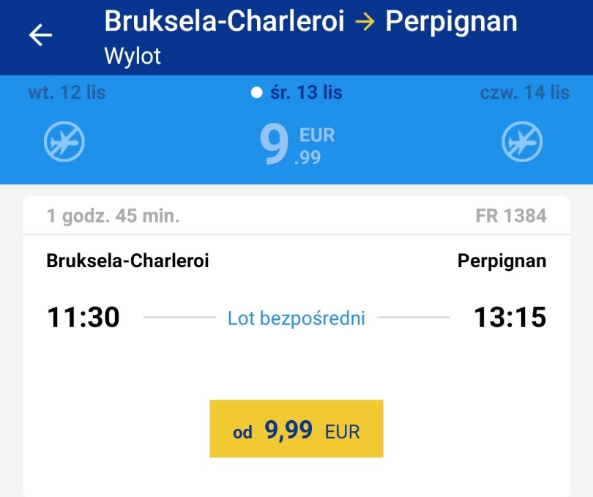Click the Perpignan destination in flight card

coord(502,261)
